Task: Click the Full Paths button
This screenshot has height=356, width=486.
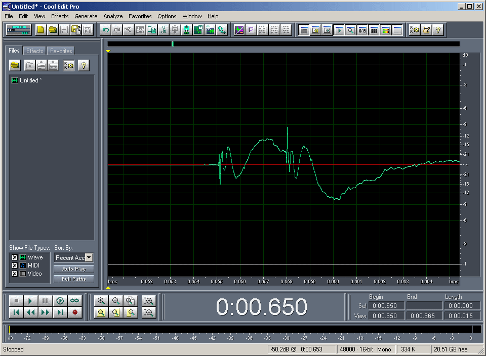Action: pos(73,279)
